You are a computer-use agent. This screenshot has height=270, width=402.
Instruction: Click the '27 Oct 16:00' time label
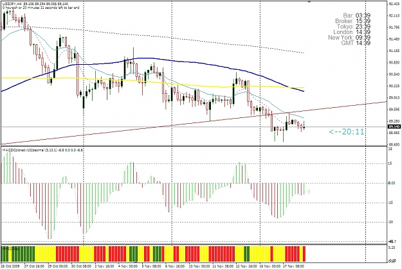click(x=34, y=266)
